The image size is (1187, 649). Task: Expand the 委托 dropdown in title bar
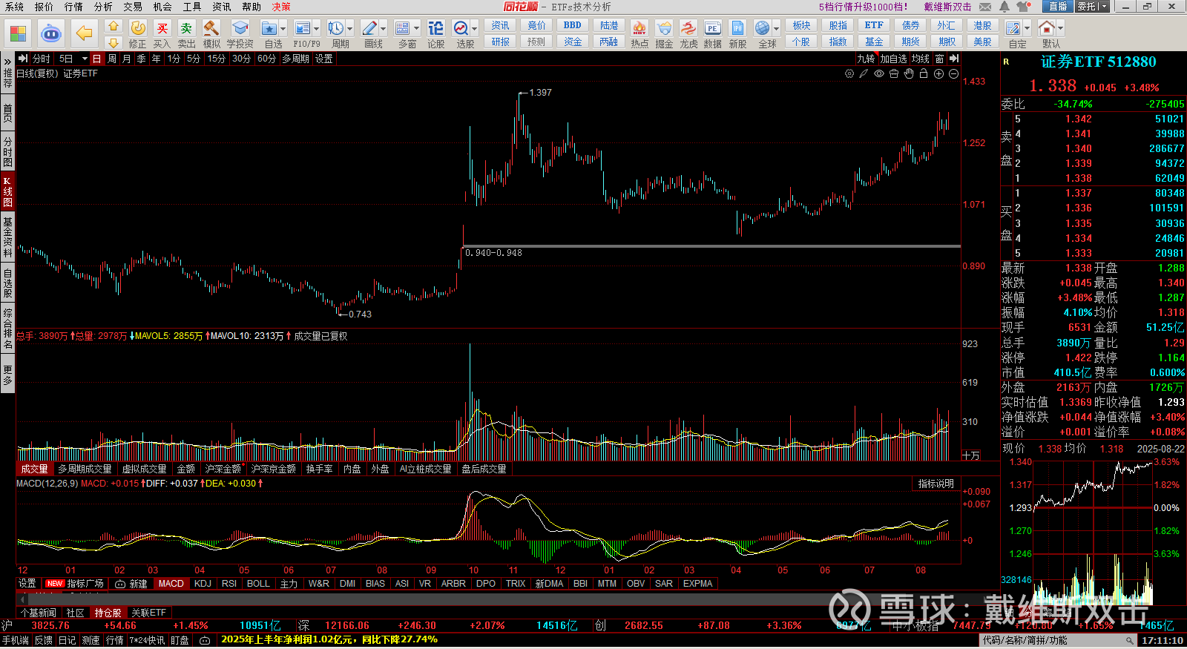click(x=1104, y=7)
